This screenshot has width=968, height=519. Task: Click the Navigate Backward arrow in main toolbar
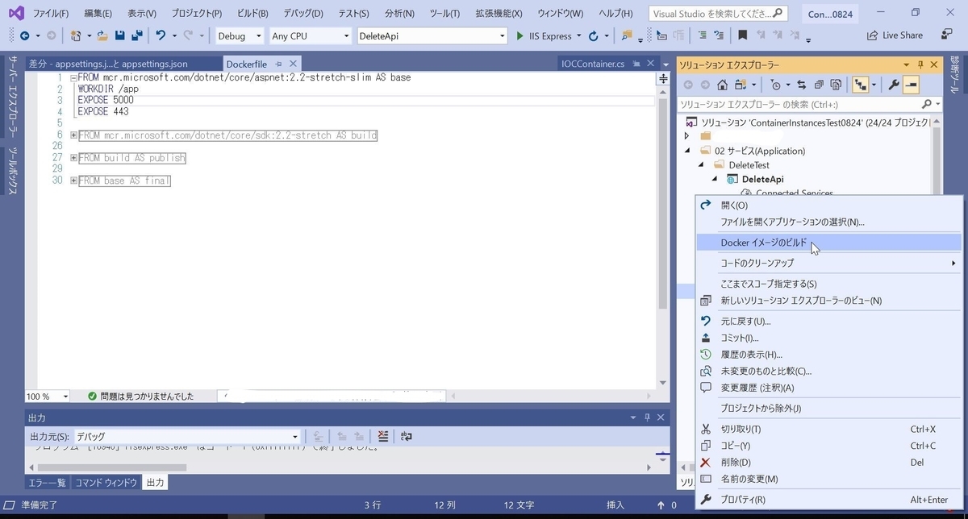24,35
